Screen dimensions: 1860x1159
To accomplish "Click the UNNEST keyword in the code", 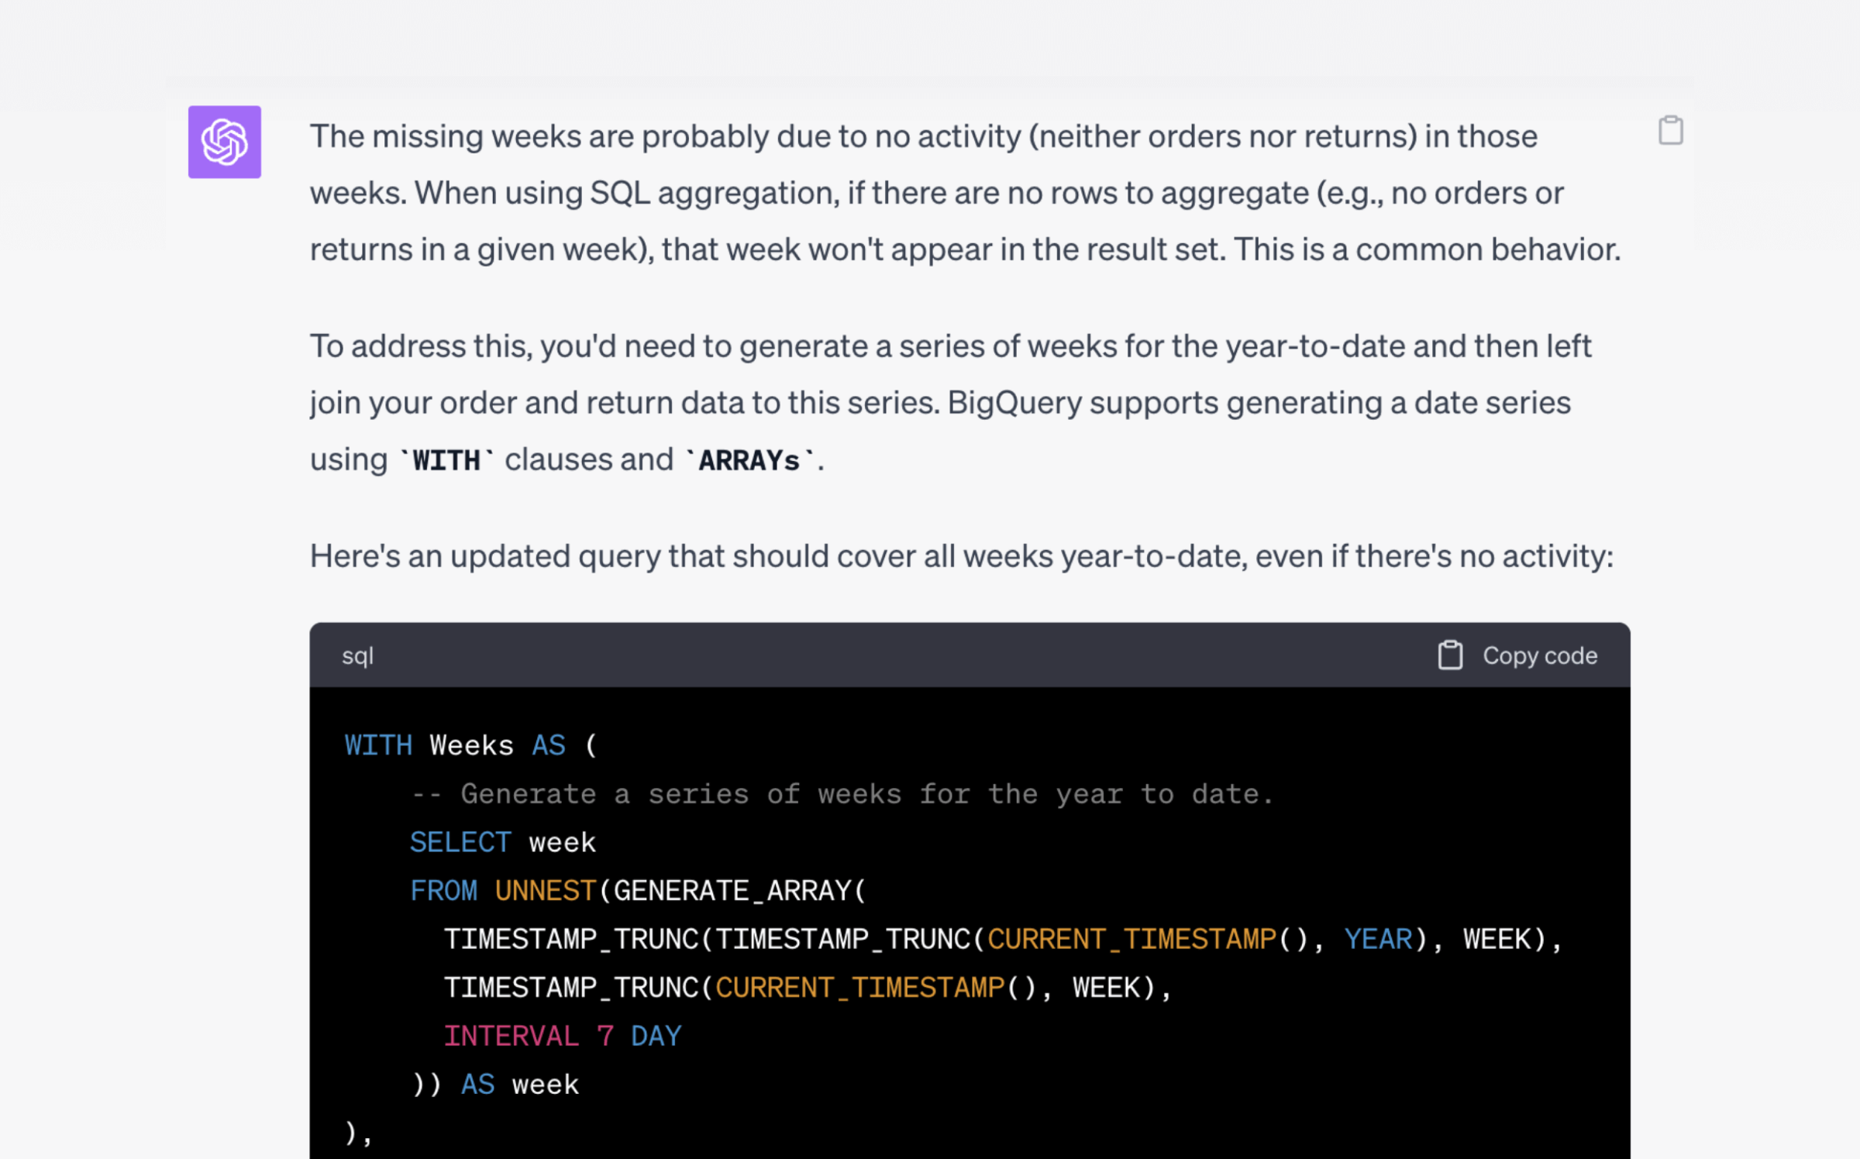I will [546, 891].
